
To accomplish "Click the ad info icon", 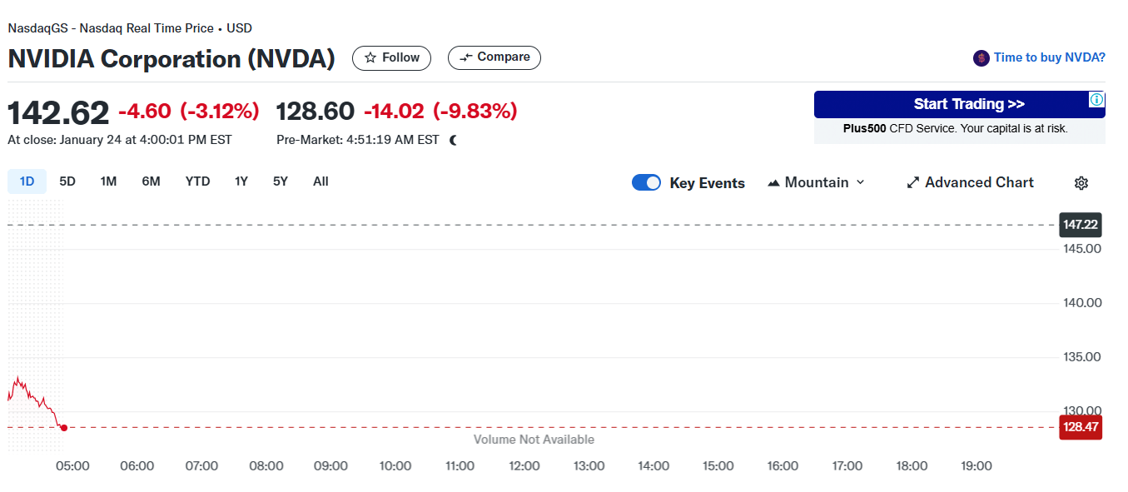I will [1097, 100].
